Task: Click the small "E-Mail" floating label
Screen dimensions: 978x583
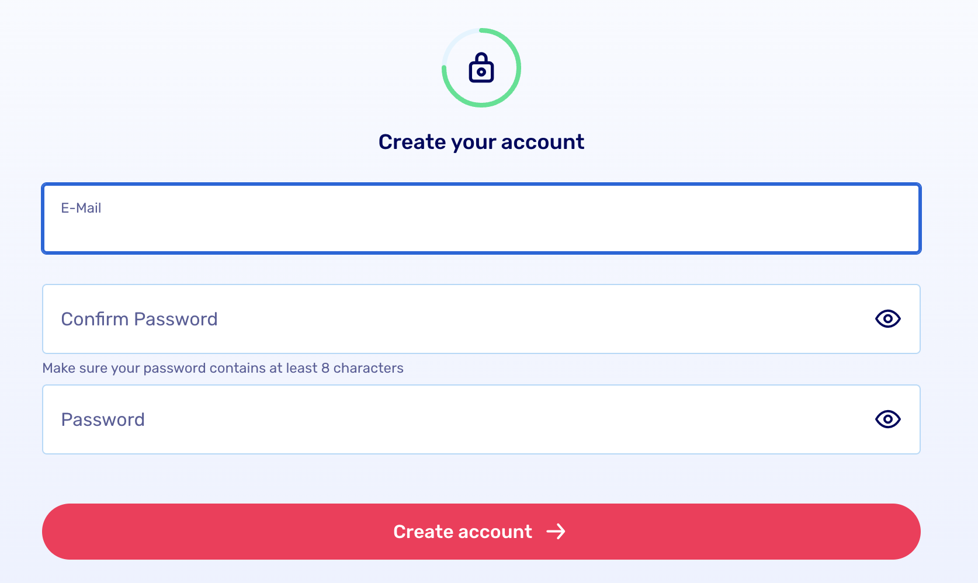Action: (x=81, y=208)
